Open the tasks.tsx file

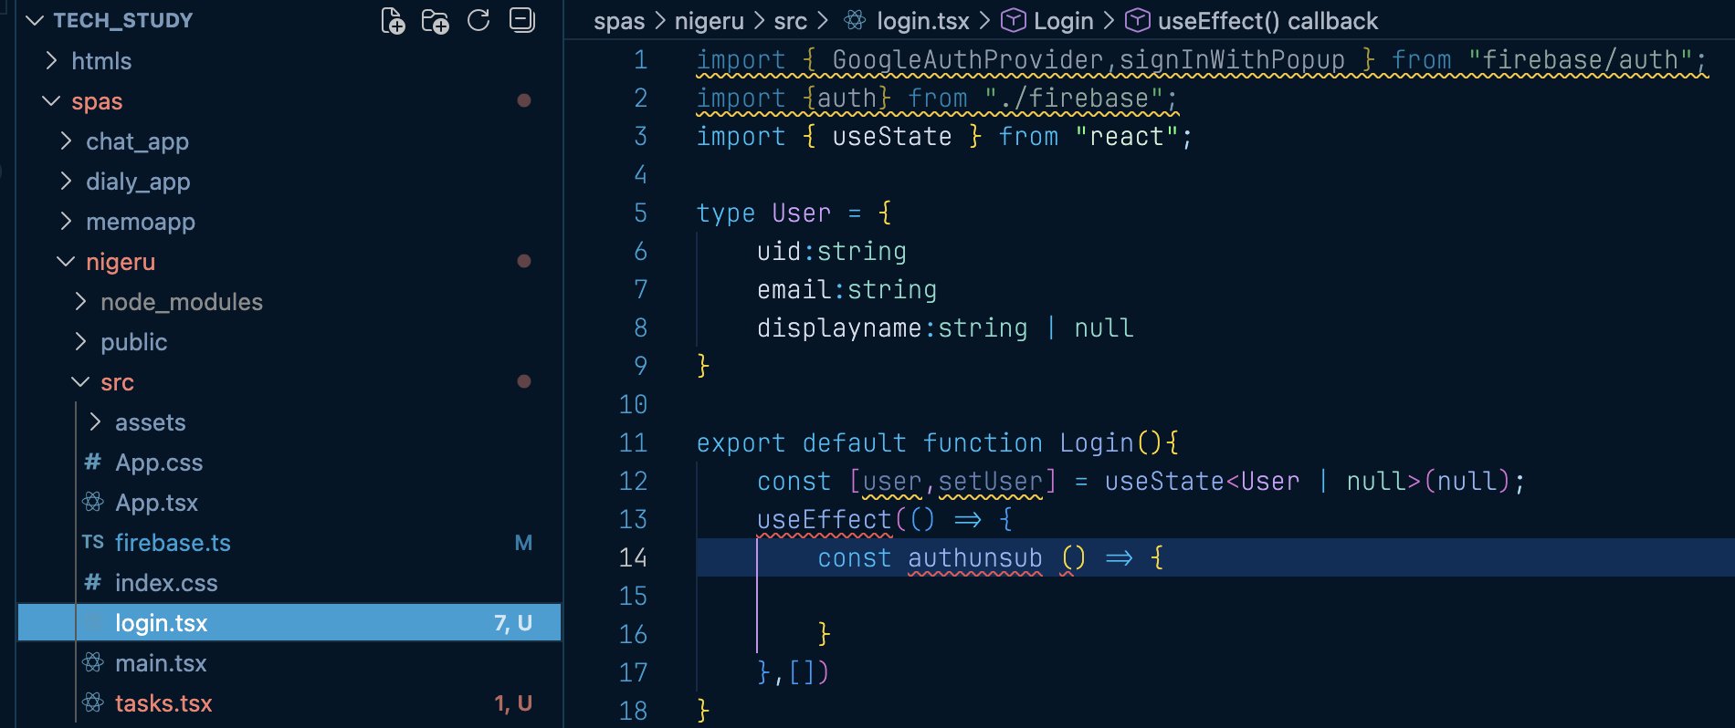163,703
